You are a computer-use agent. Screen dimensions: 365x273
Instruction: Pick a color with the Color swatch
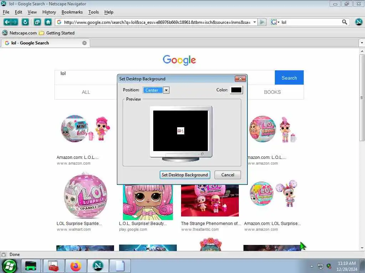click(x=236, y=90)
